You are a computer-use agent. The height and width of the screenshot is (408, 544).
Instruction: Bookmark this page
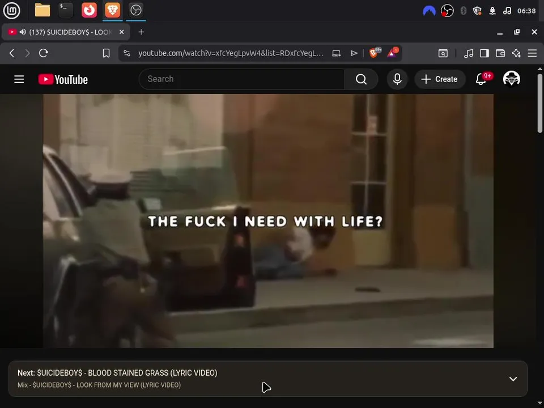106,53
